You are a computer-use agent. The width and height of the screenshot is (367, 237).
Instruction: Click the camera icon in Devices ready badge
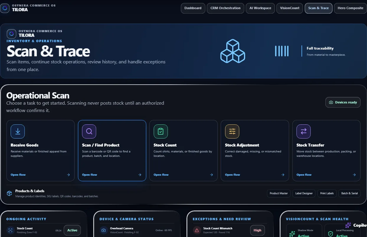pos(331,102)
